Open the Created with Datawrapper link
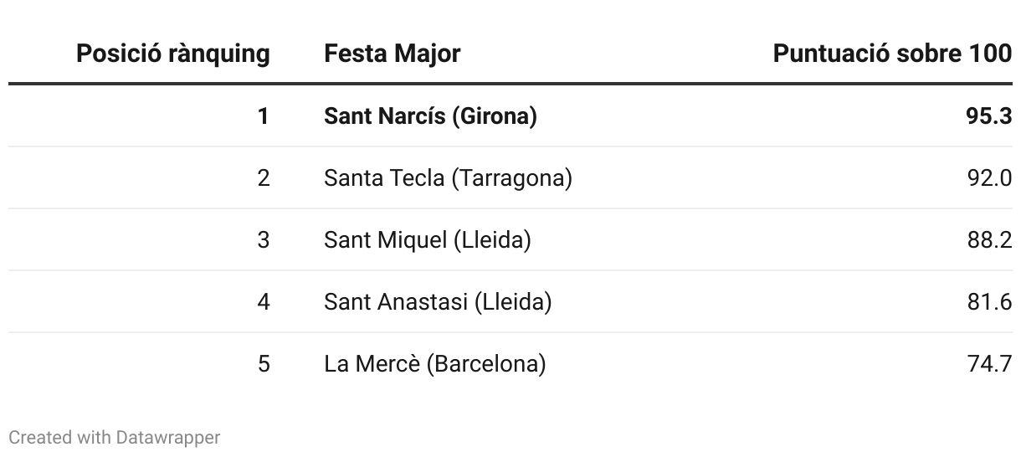1021x457 pixels. click(114, 438)
